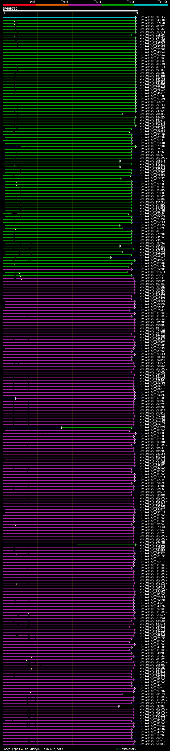The image size is (170, 751).
Task: Select the UniRef100_A5BLB4 label
Action: [152, 213]
